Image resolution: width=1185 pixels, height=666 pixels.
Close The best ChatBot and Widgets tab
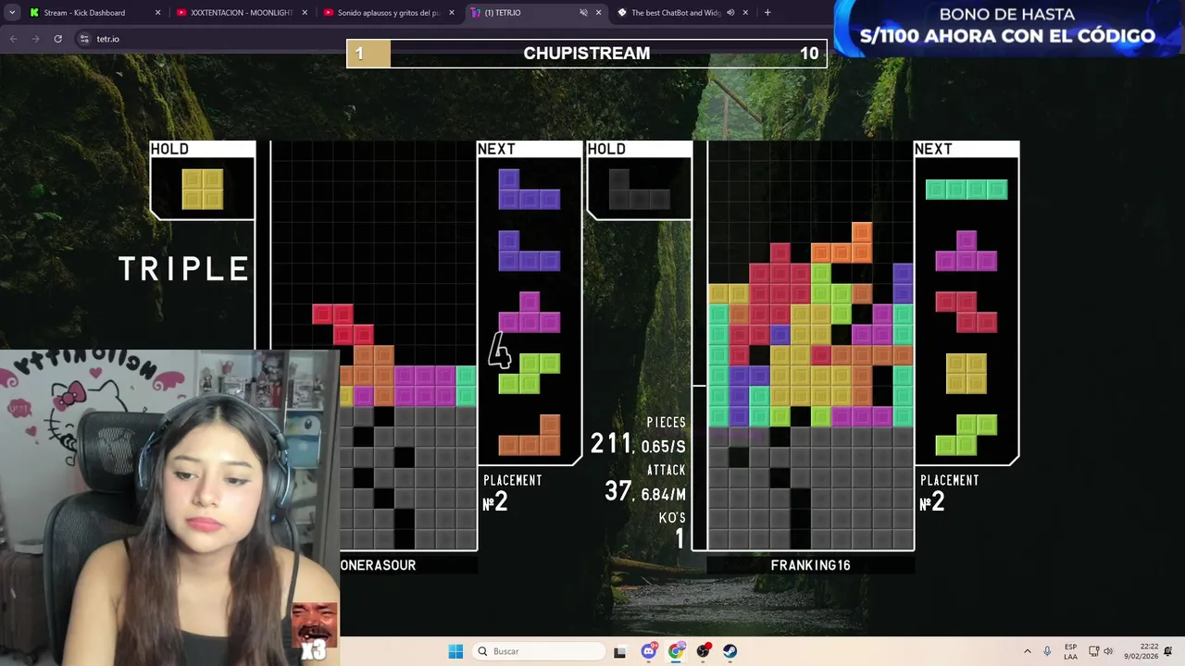pos(745,13)
